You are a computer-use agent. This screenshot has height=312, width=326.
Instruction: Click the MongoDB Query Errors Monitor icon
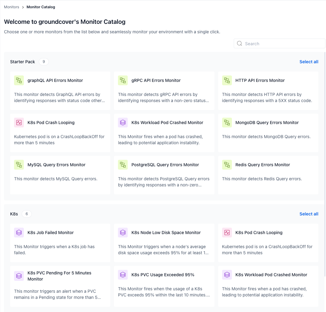coord(227,123)
